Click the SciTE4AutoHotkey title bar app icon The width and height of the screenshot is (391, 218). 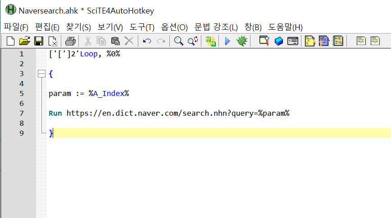click(11, 10)
